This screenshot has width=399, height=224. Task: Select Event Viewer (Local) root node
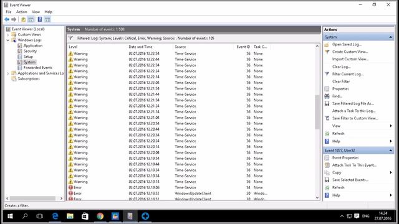click(x=28, y=29)
